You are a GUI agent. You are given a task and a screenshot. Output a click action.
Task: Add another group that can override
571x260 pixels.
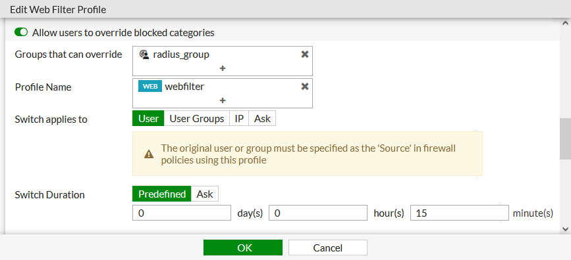[x=223, y=68]
